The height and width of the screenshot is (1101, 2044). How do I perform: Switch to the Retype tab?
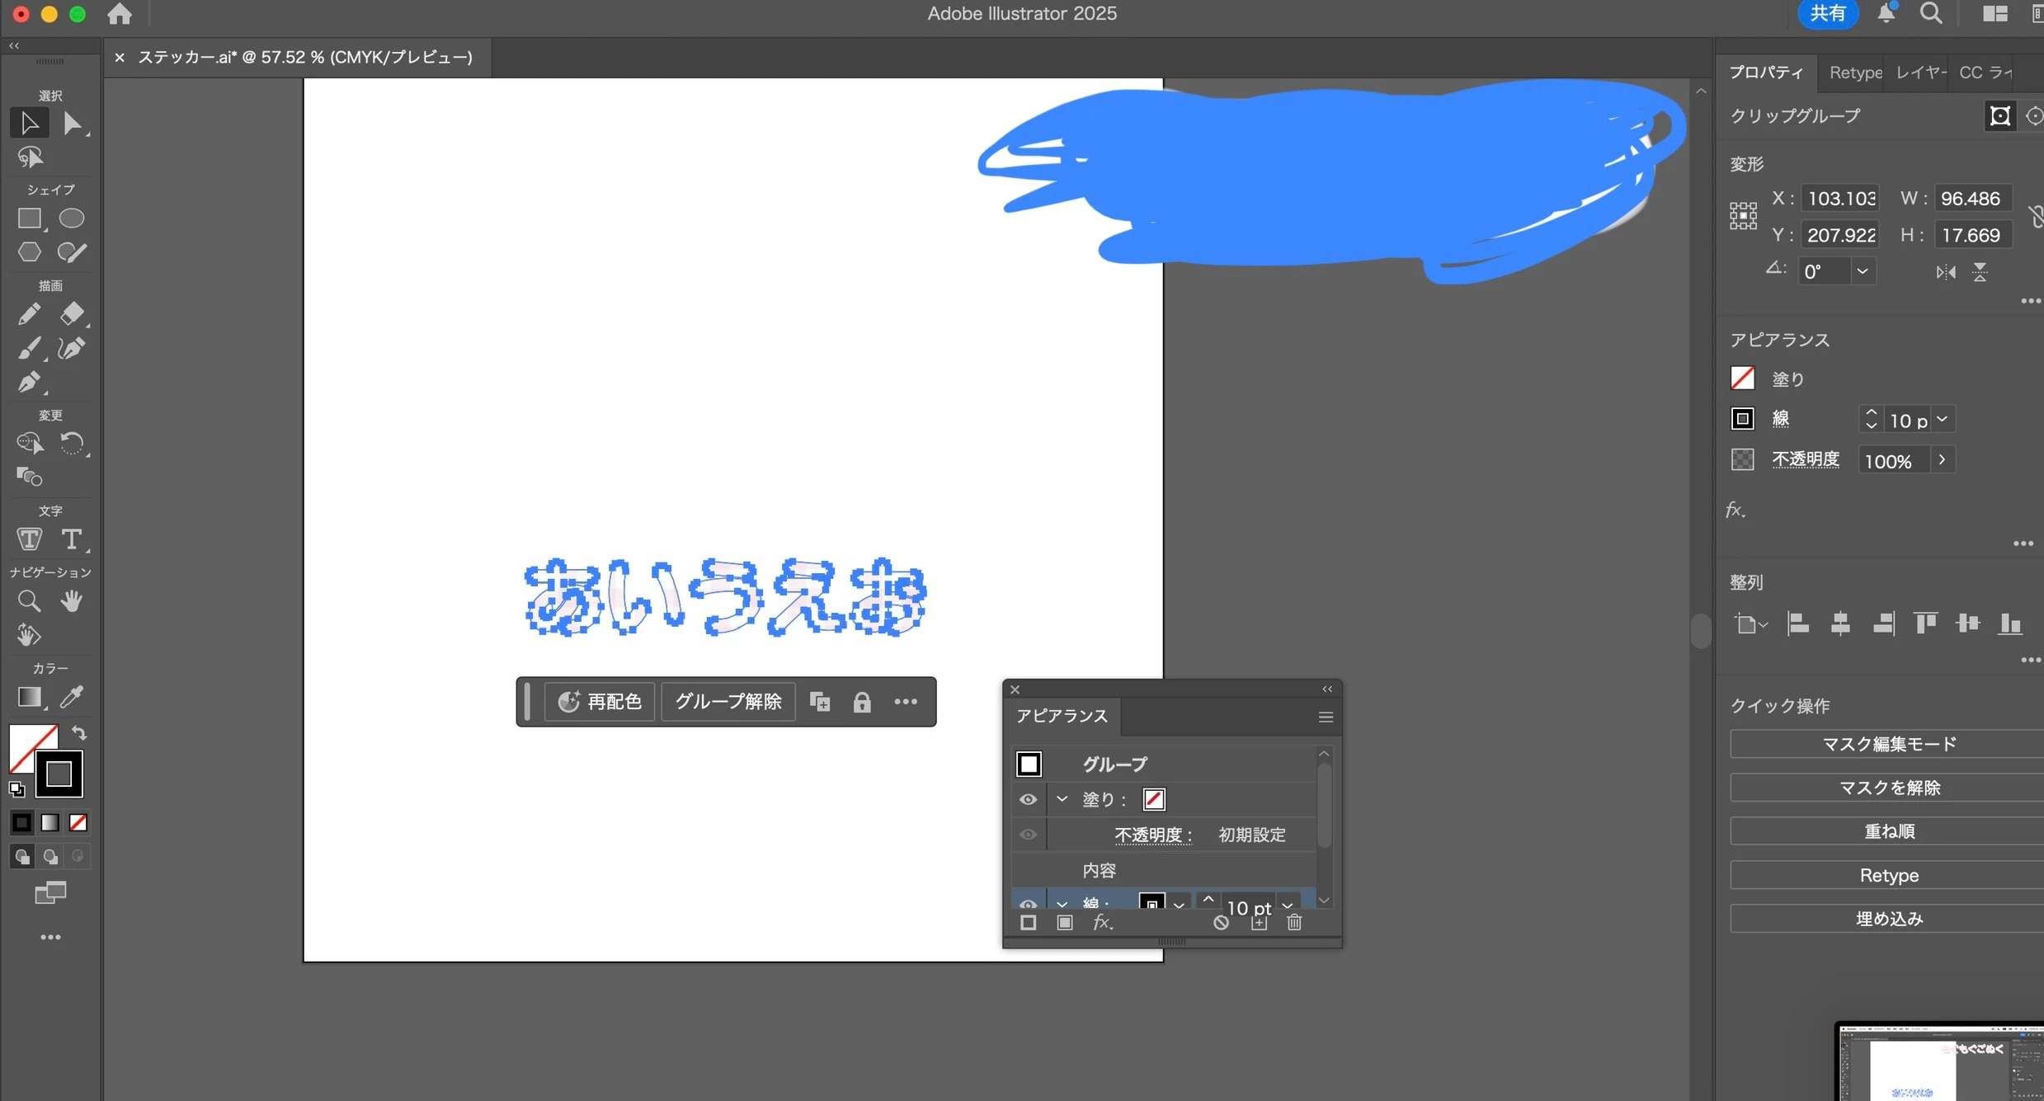[1854, 73]
